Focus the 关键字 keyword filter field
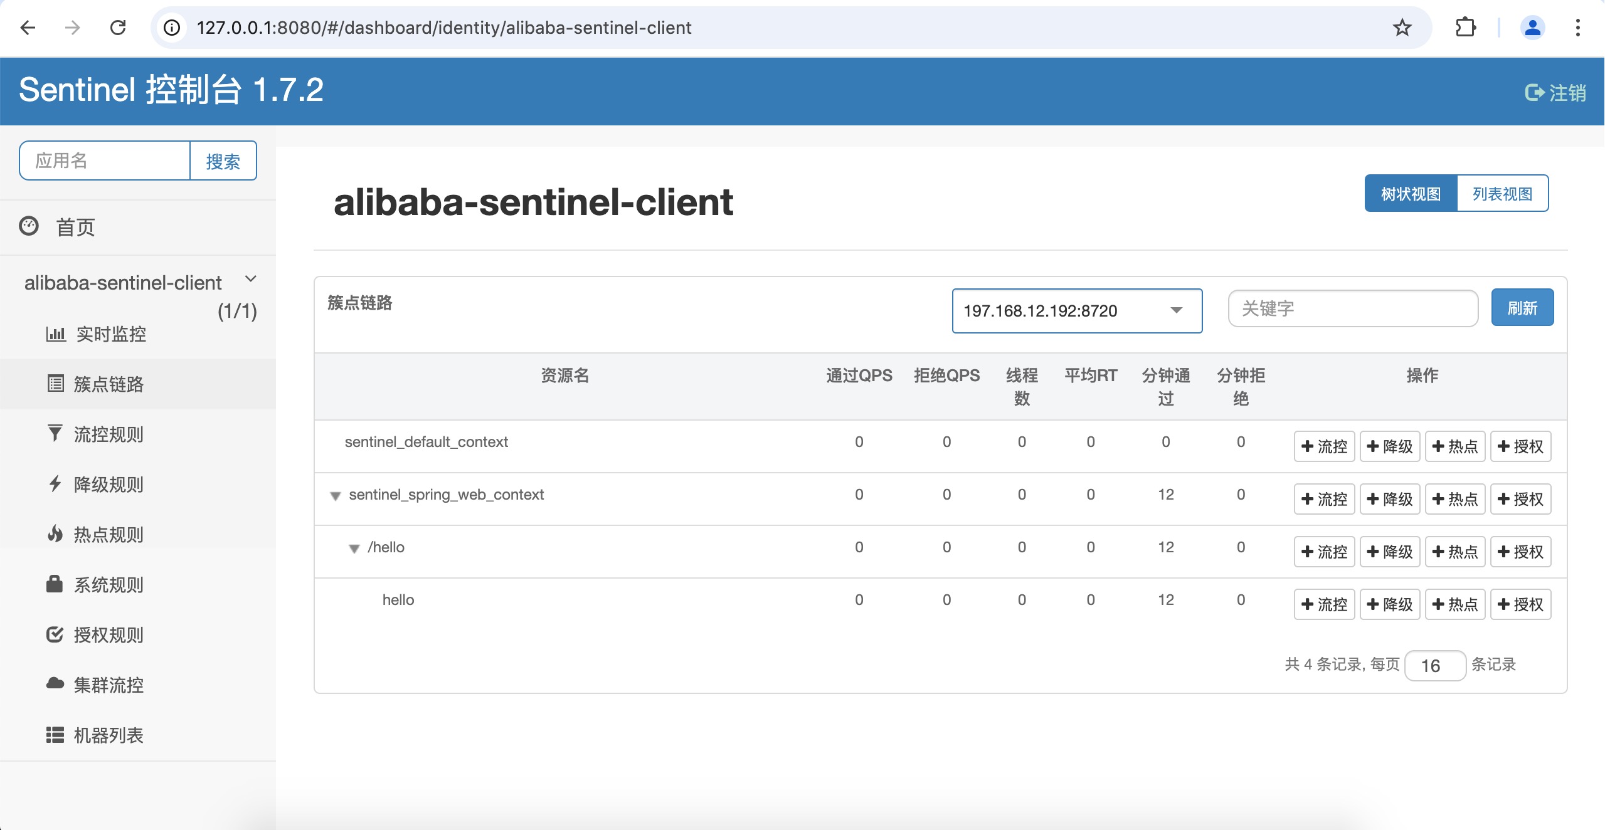 [x=1353, y=308]
